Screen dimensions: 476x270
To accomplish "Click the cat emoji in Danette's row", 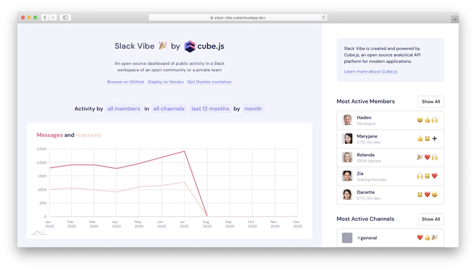I will click(x=420, y=194).
